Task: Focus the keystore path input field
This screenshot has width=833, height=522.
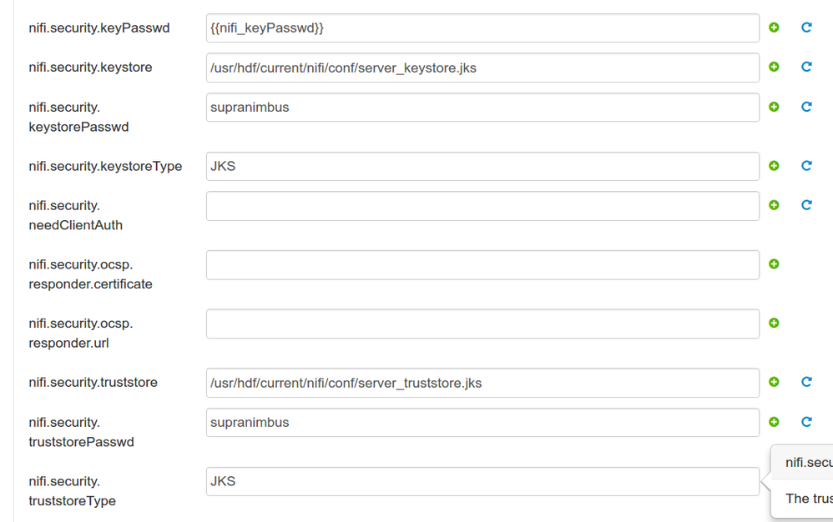Action: [x=482, y=68]
